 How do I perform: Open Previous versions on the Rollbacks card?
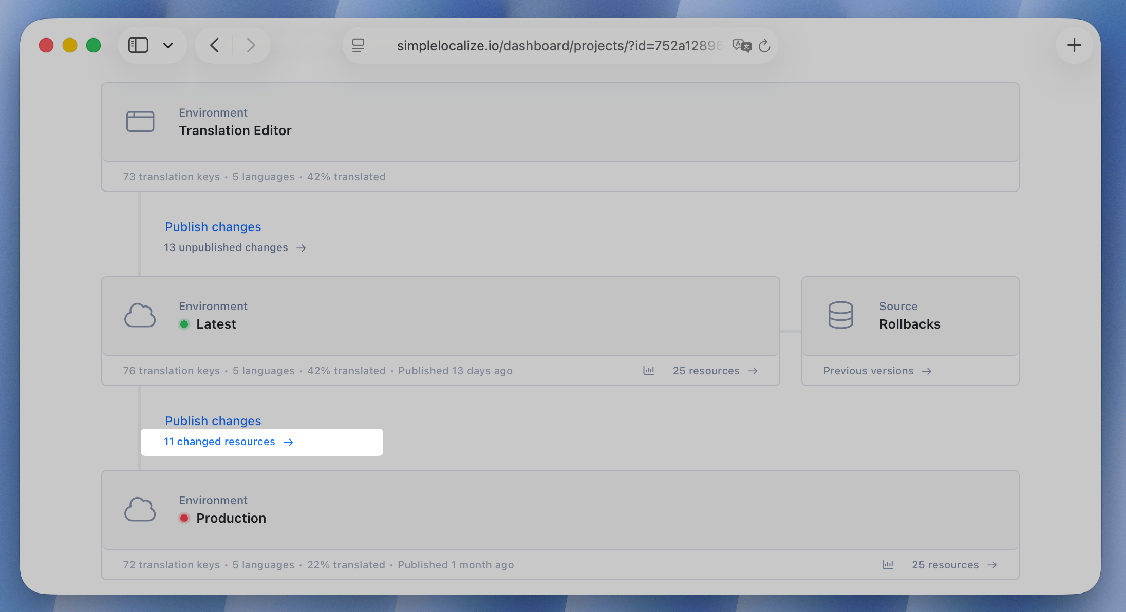869,370
